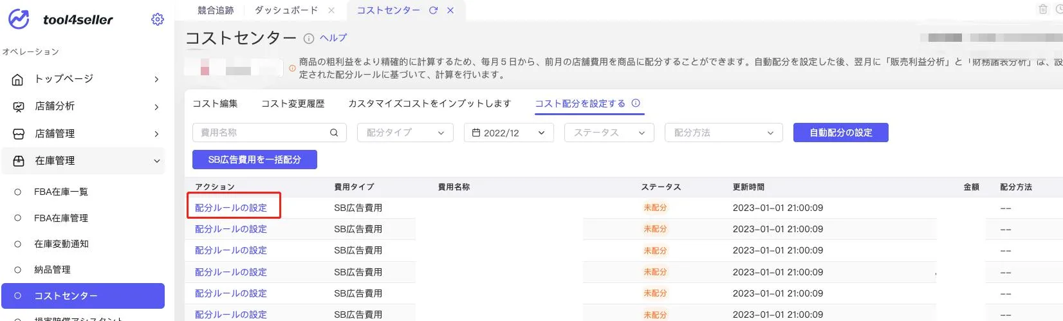1063x321 pixels.
Task: Click the 金額 column header
Action: click(x=971, y=187)
